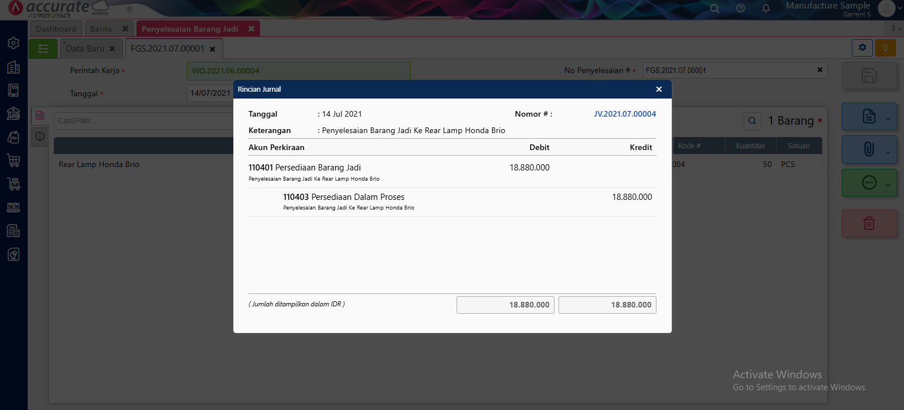The width and height of the screenshot is (904, 410).
Task: Switch to the Data Baru tab
Action: click(85, 49)
